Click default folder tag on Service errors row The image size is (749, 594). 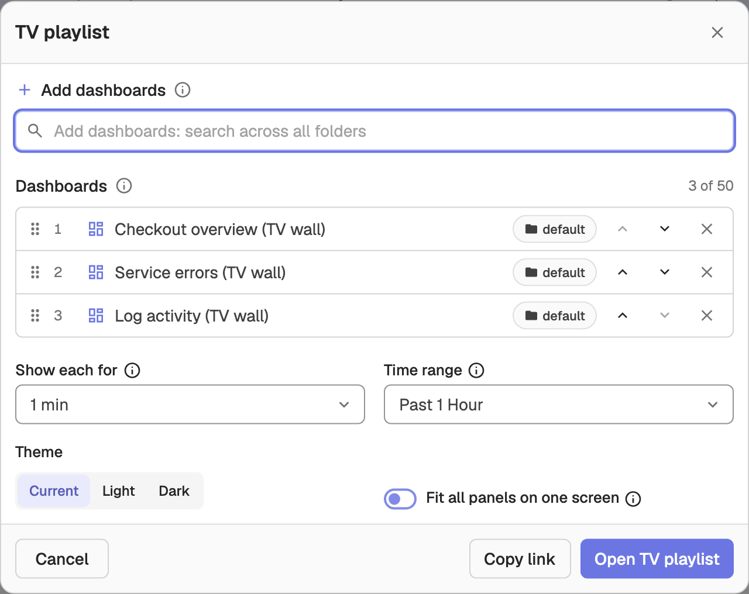tap(555, 272)
